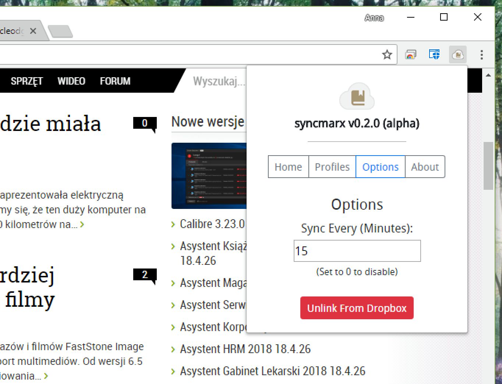Click the Sync Every minutes input field
This screenshot has width=502, height=384.
357,251
